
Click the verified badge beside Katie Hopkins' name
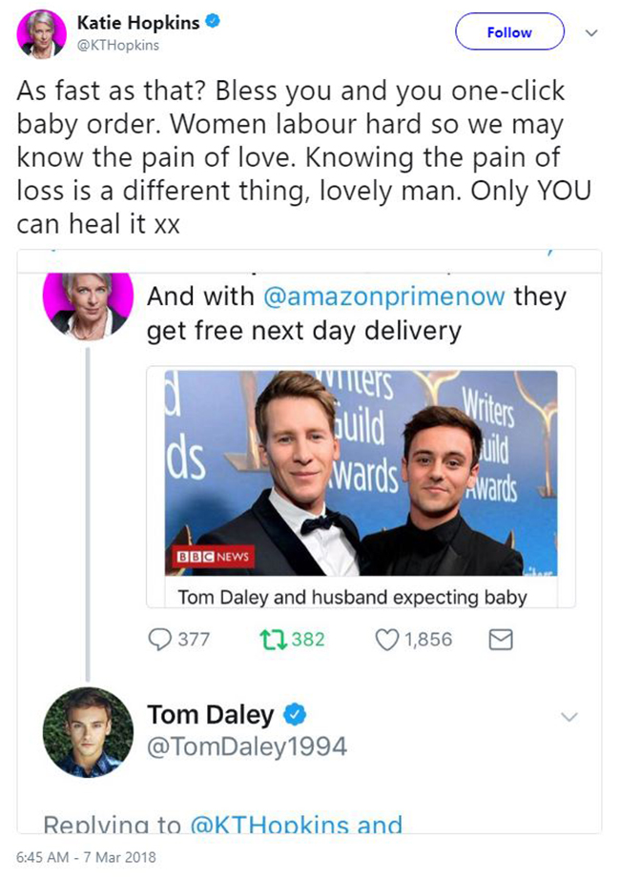[213, 21]
